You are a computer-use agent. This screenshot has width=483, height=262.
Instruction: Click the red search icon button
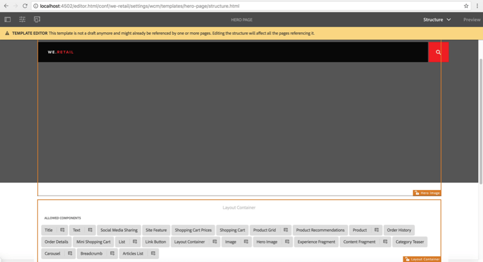tap(438, 52)
